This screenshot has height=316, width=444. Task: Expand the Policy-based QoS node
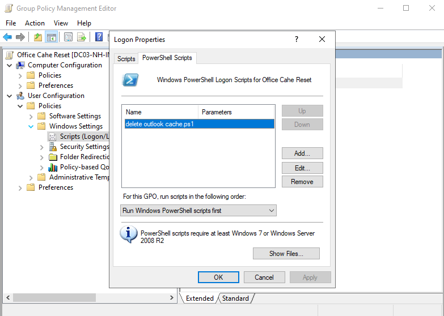pyautogui.click(x=41, y=168)
